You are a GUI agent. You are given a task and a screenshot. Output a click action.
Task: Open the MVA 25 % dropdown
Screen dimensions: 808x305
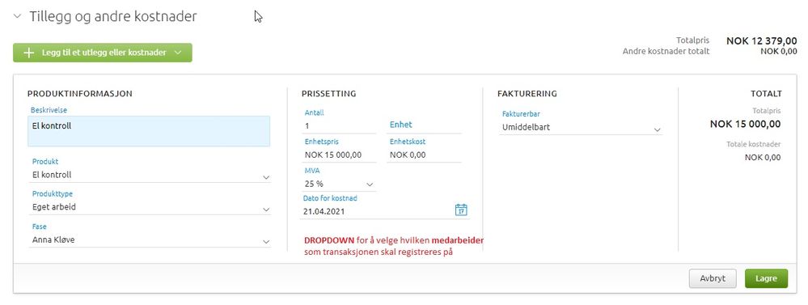[339, 184]
